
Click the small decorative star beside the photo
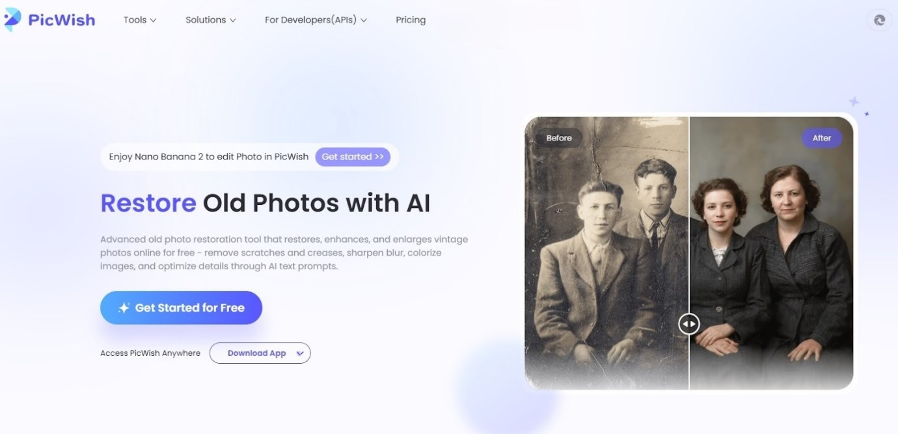(867, 114)
